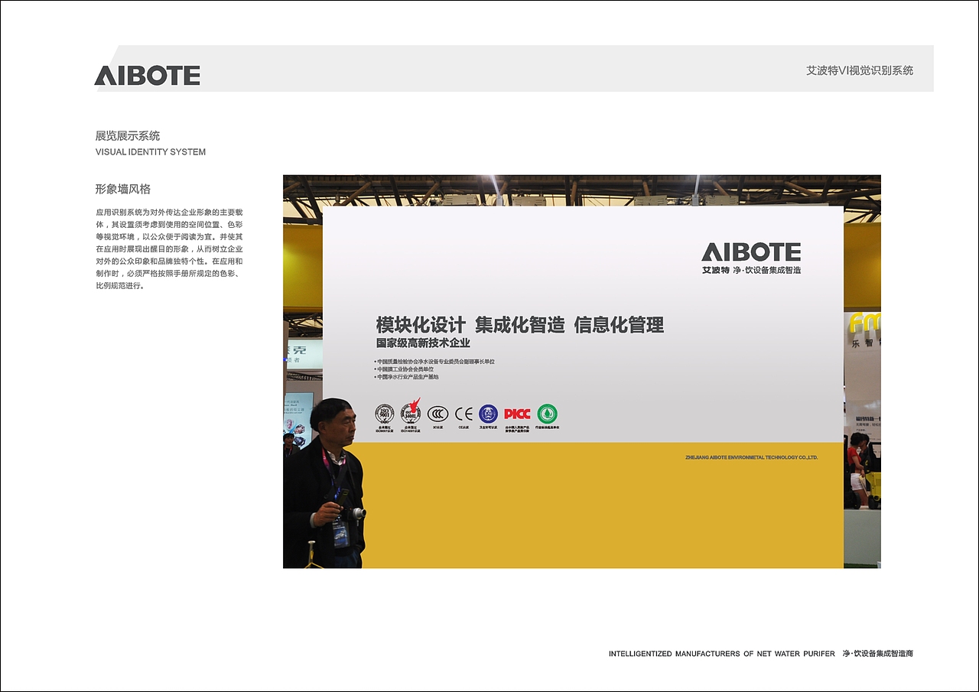Click the slogan 集成化智造
The image size is (979, 692).
coord(519,324)
